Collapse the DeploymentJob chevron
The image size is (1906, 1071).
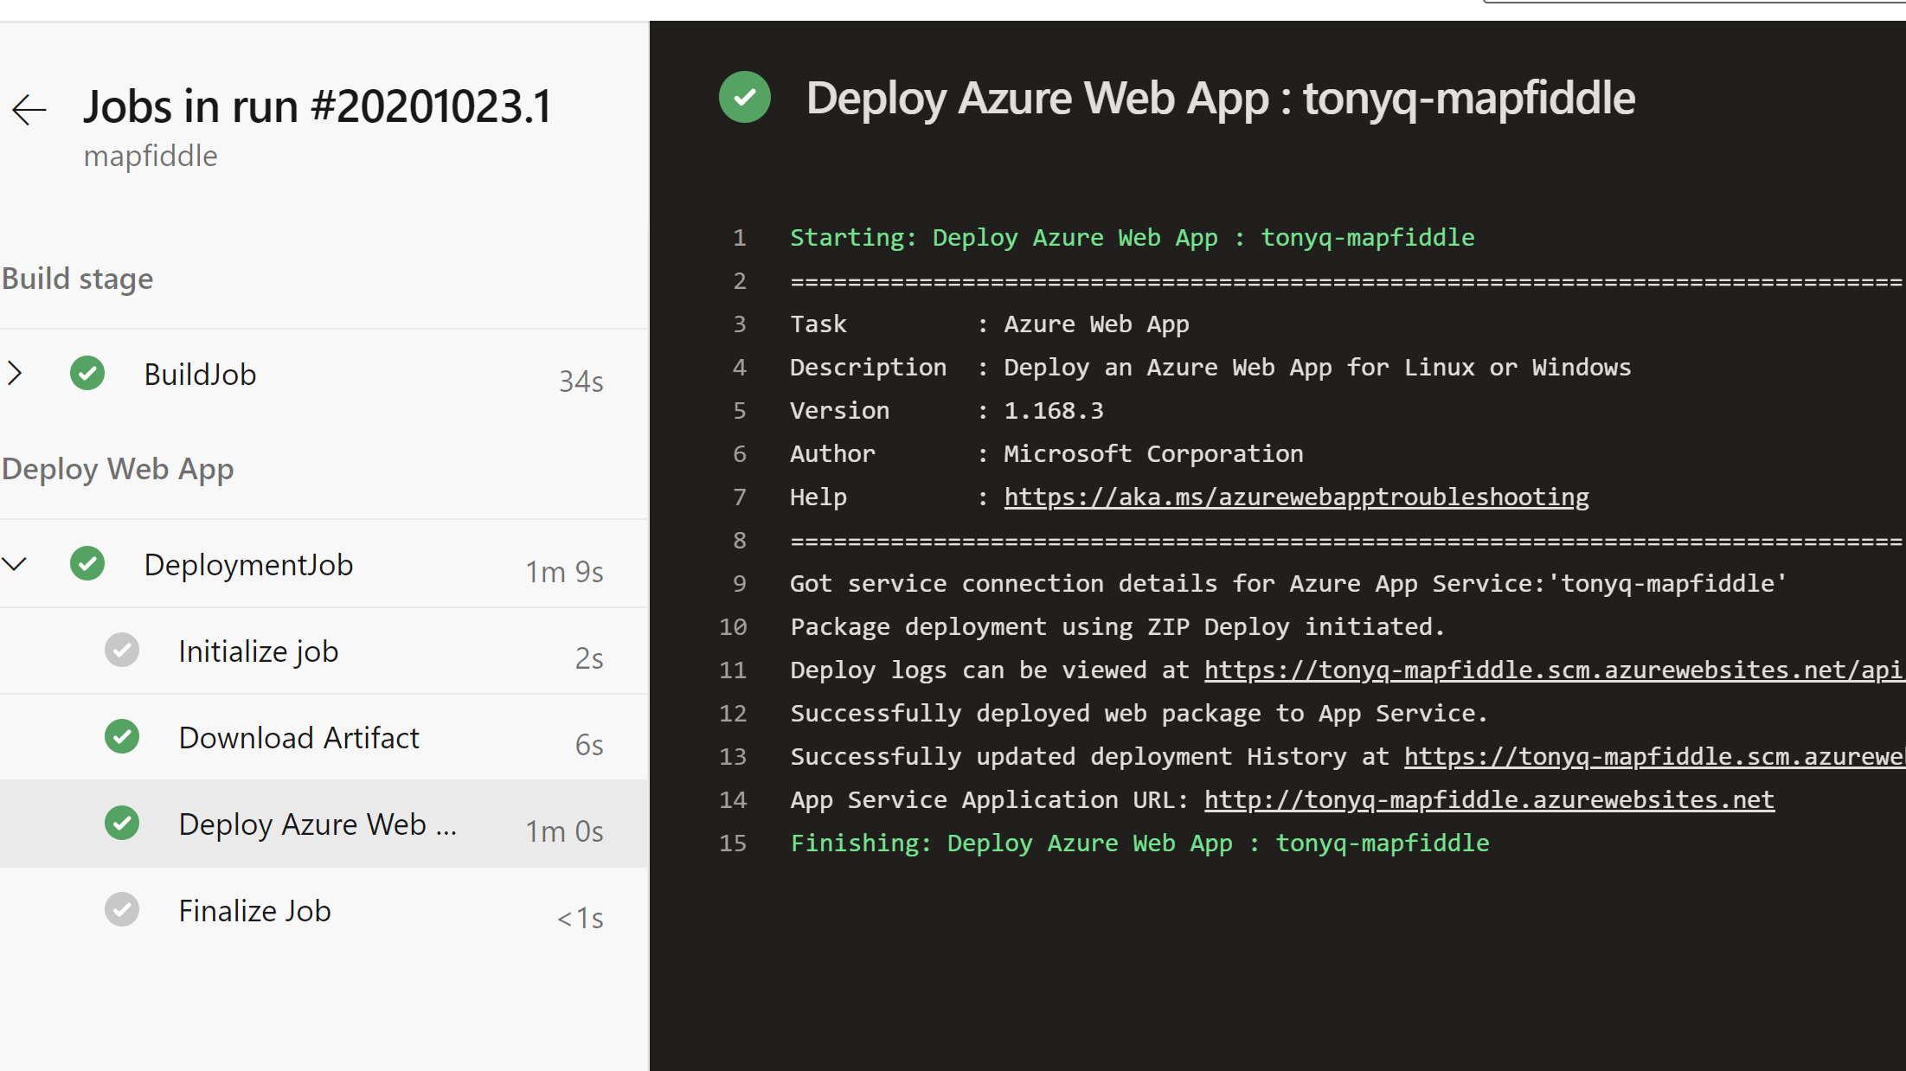tap(15, 564)
